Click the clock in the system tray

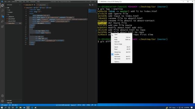point(186,108)
